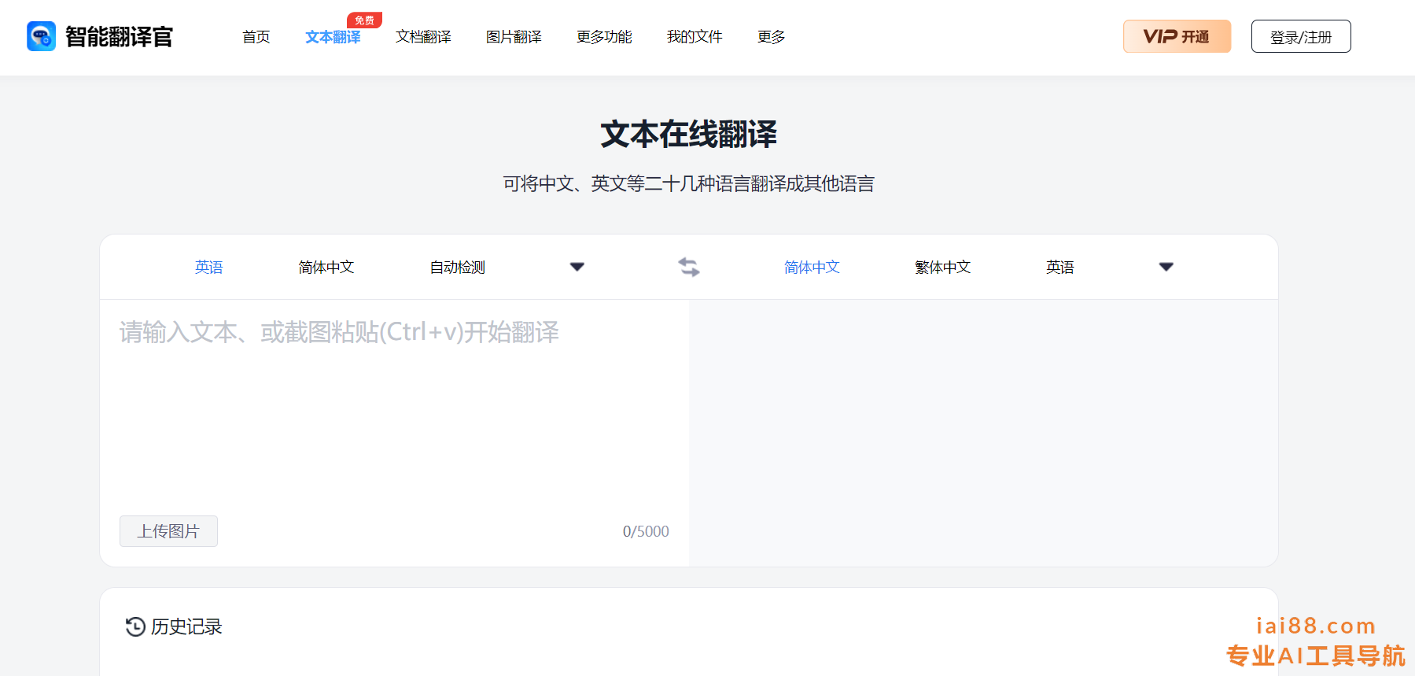This screenshot has height=676, width=1415.
Task: Click the 登录/注册 button
Action: coord(1301,36)
